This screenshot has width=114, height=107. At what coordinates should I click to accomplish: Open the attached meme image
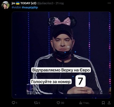click(61, 55)
